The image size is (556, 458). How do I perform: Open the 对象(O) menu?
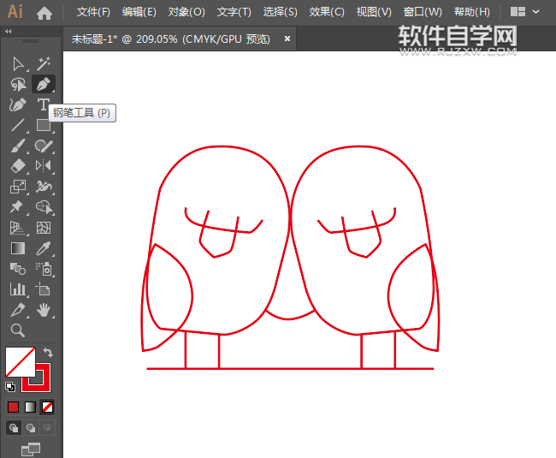click(x=186, y=12)
